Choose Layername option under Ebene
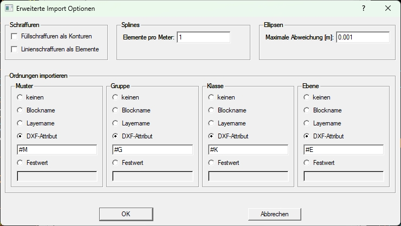Screen dimensions: 401x226 pos(307,123)
